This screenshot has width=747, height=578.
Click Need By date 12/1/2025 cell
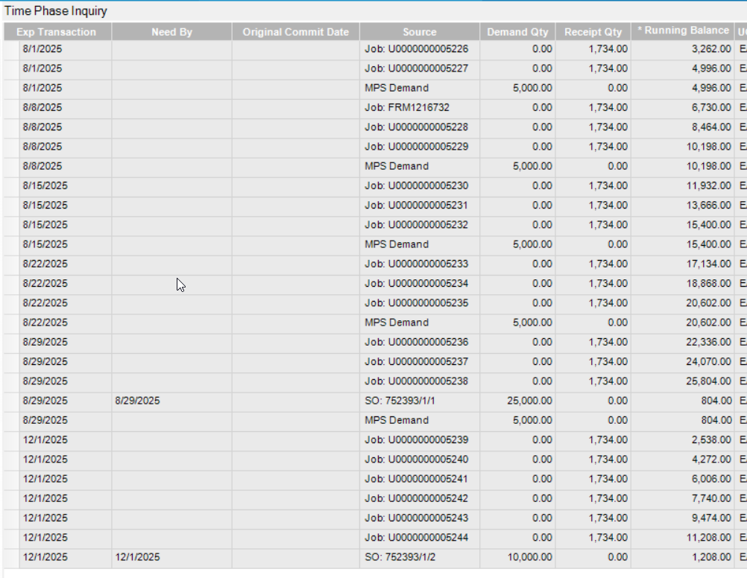tap(171, 557)
